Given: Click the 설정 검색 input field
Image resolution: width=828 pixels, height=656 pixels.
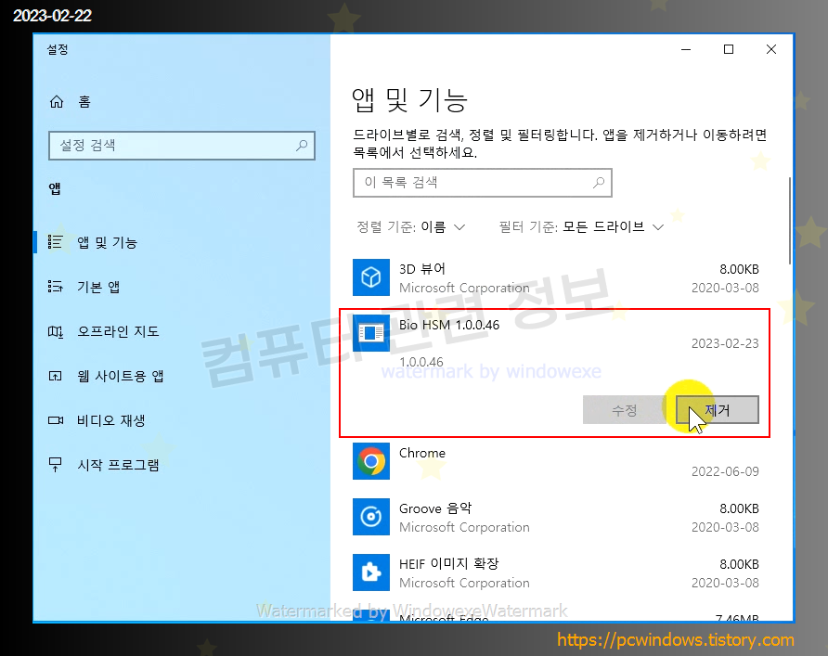Looking at the screenshot, I should [x=182, y=145].
